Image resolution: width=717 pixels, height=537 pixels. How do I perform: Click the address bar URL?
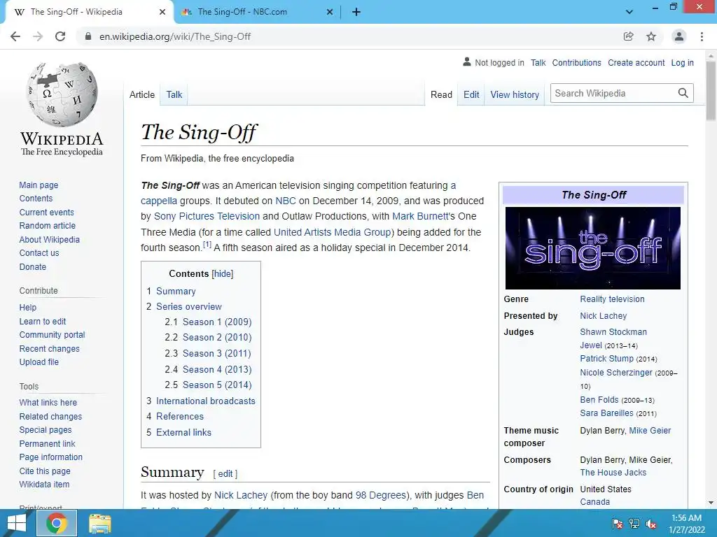pyautogui.click(x=175, y=36)
